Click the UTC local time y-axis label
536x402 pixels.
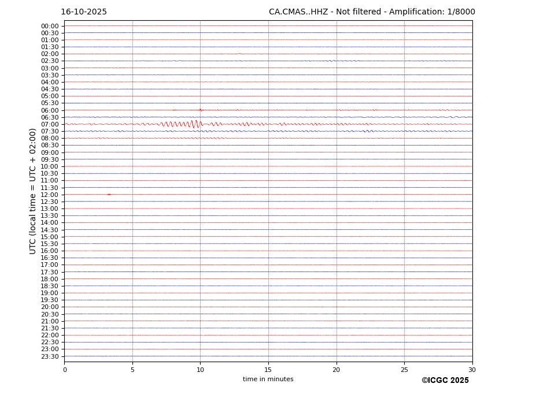click(x=33, y=191)
